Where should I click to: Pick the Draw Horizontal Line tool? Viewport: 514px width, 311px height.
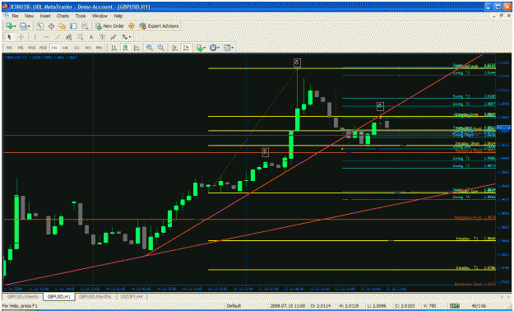coord(46,37)
